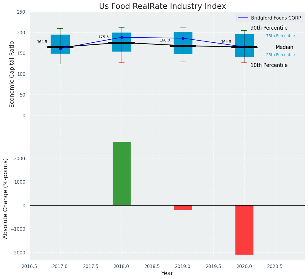Click the 175.5 median value label
The image size is (308, 279).
click(x=103, y=37)
